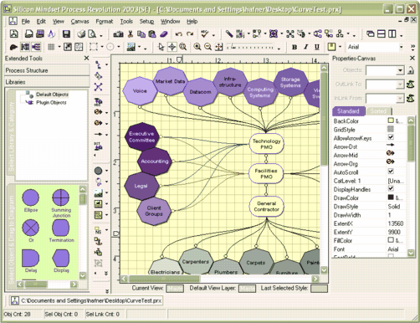This screenshot has width=420, height=323.
Task: Switch to the Sorted properties tab
Action: point(379,111)
